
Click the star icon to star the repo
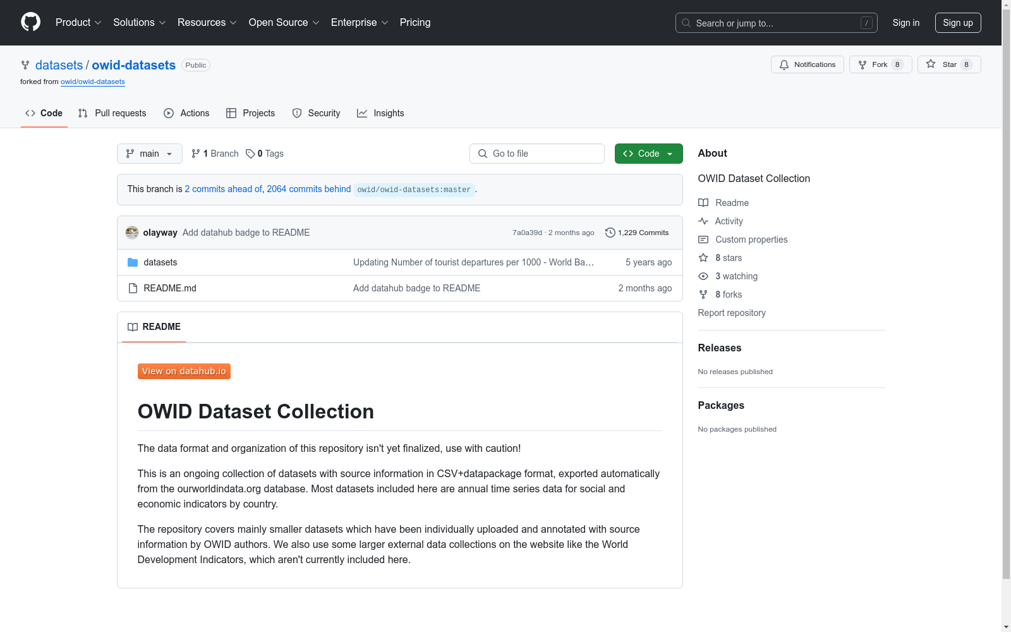930,64
